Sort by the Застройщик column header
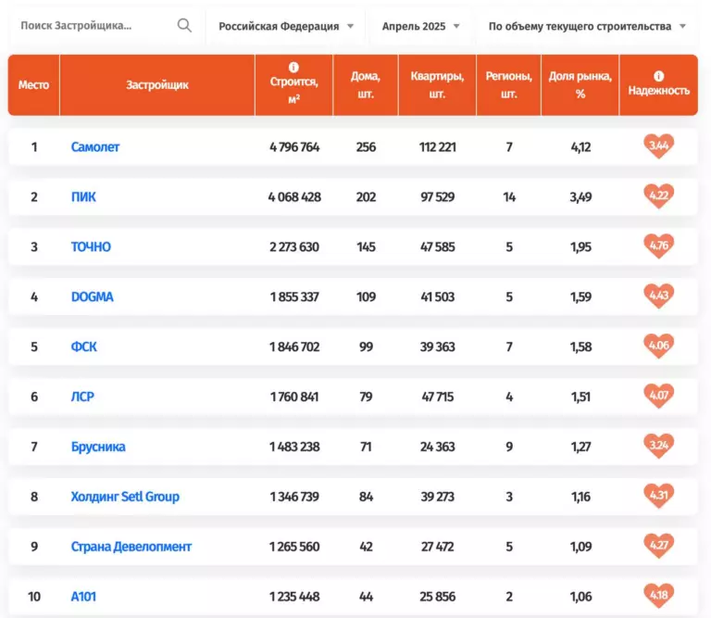Screen dimensions: 711x618 (157, 85)
